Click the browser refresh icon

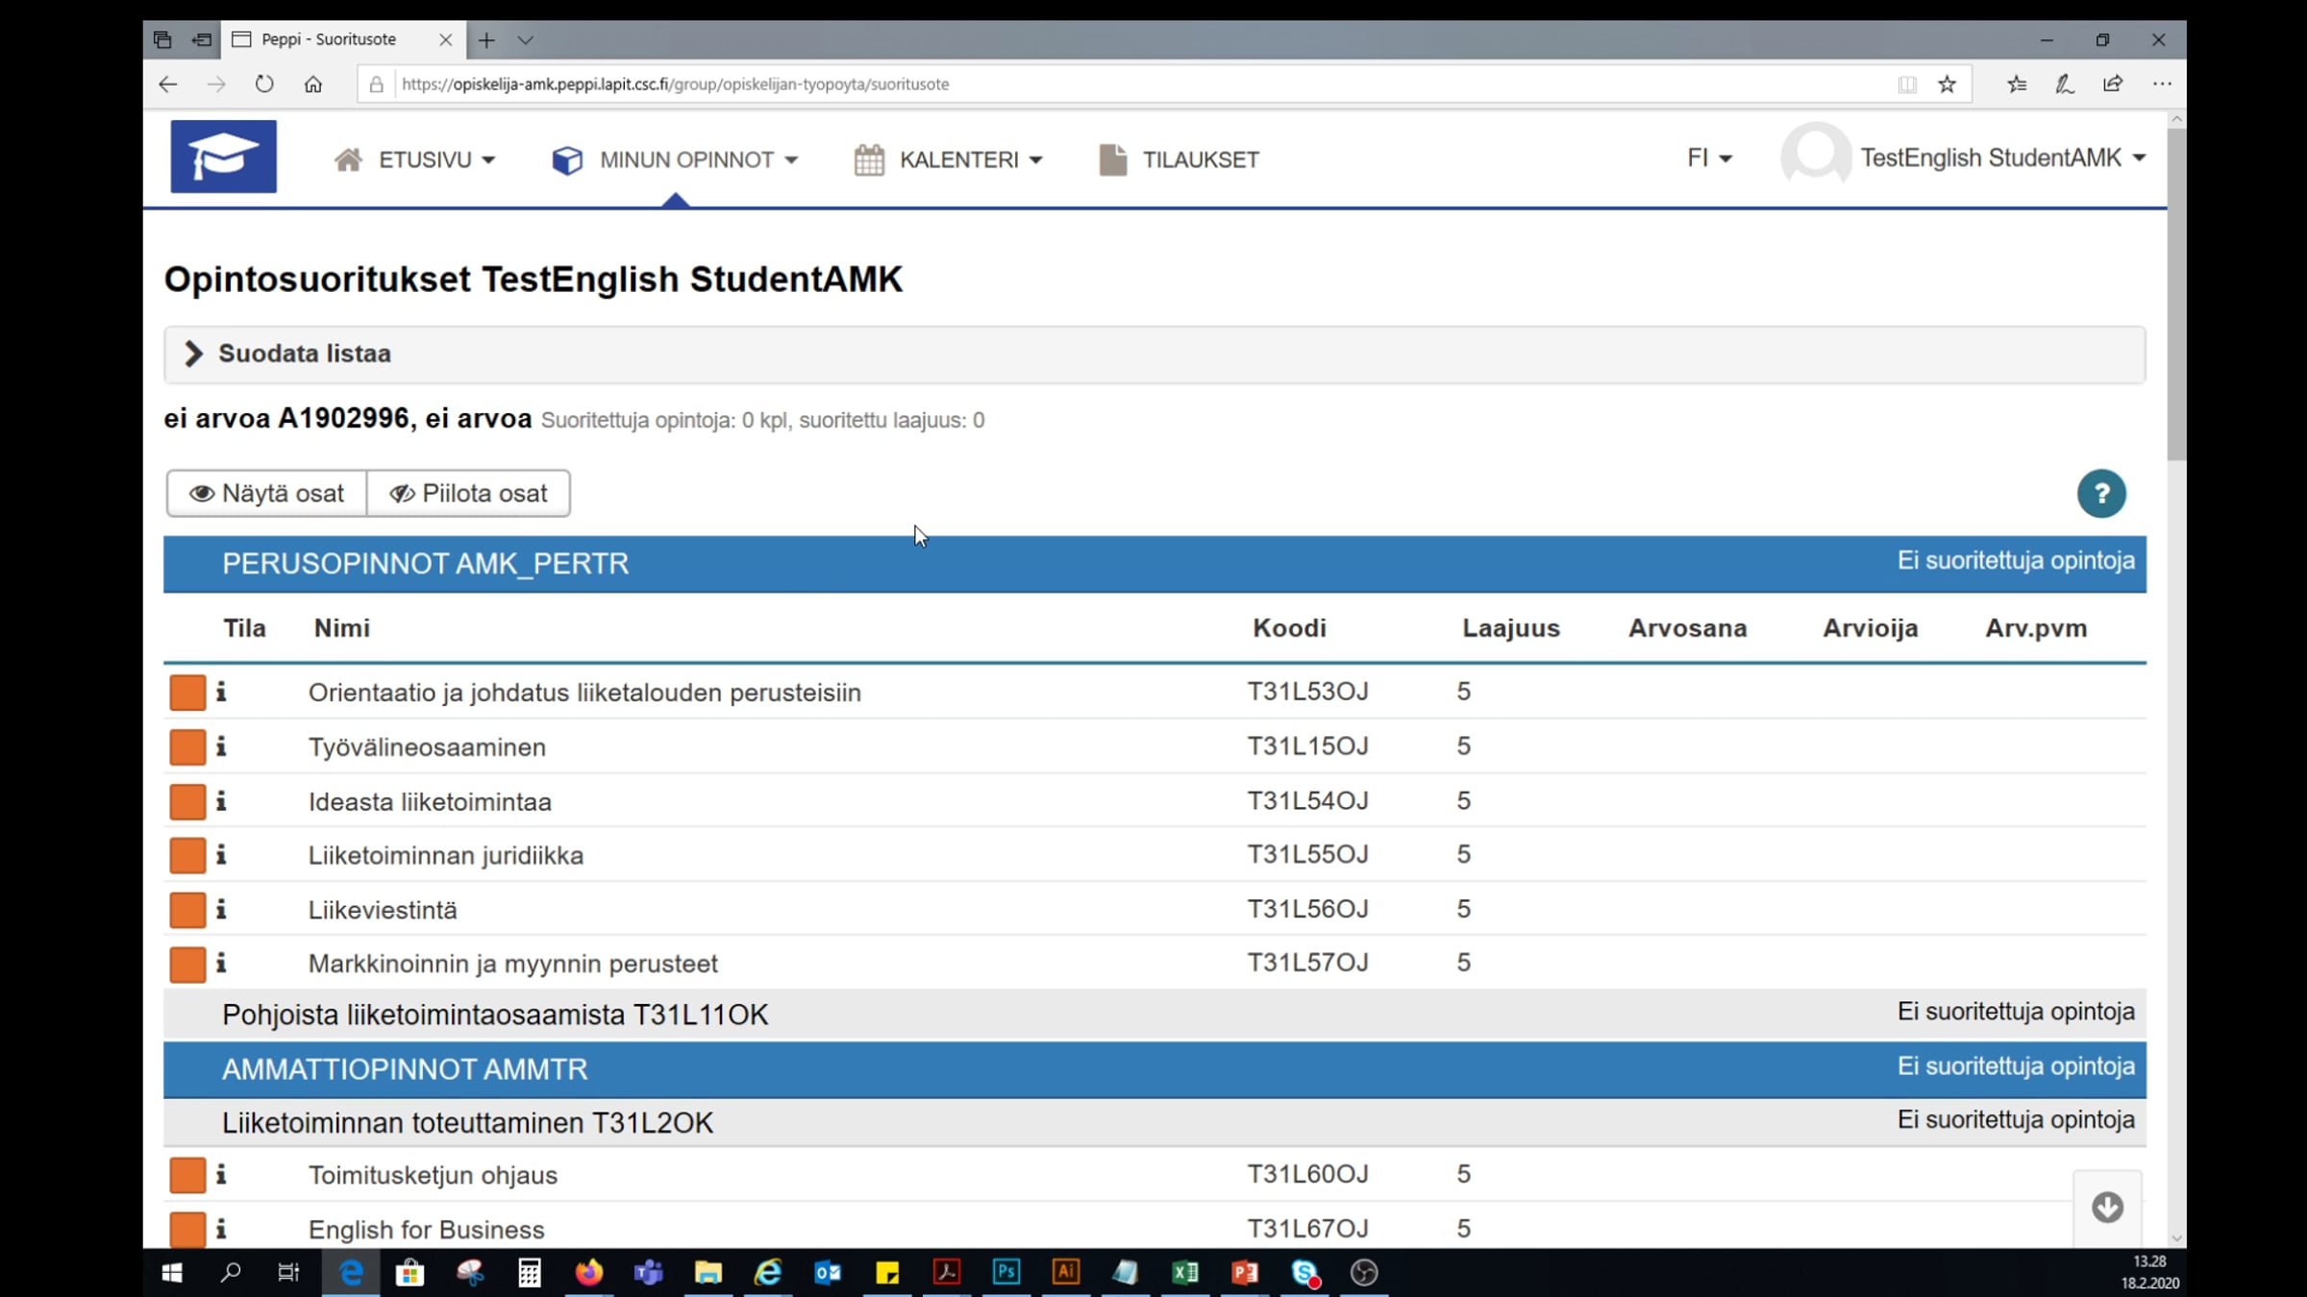click(264, 85)
